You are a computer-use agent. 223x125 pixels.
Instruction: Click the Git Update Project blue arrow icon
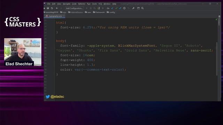click(112, 8)
